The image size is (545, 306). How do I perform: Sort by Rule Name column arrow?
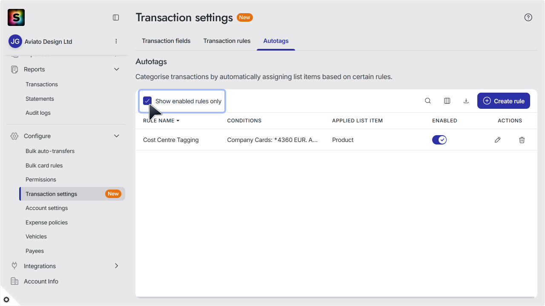point(178,121)
